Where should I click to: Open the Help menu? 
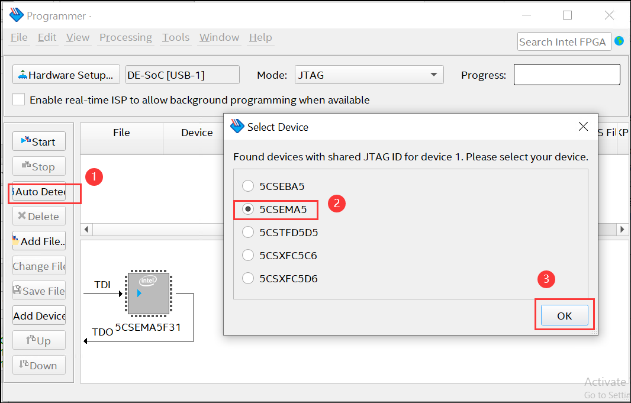click(x=260, y=37)
